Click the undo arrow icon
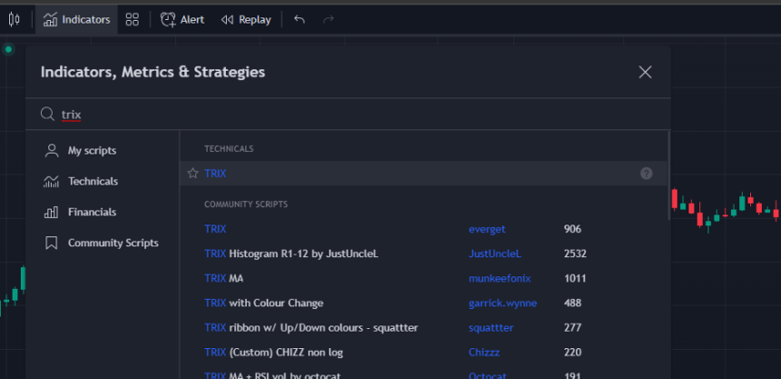 pyautogui.click(x=300, y=19)
